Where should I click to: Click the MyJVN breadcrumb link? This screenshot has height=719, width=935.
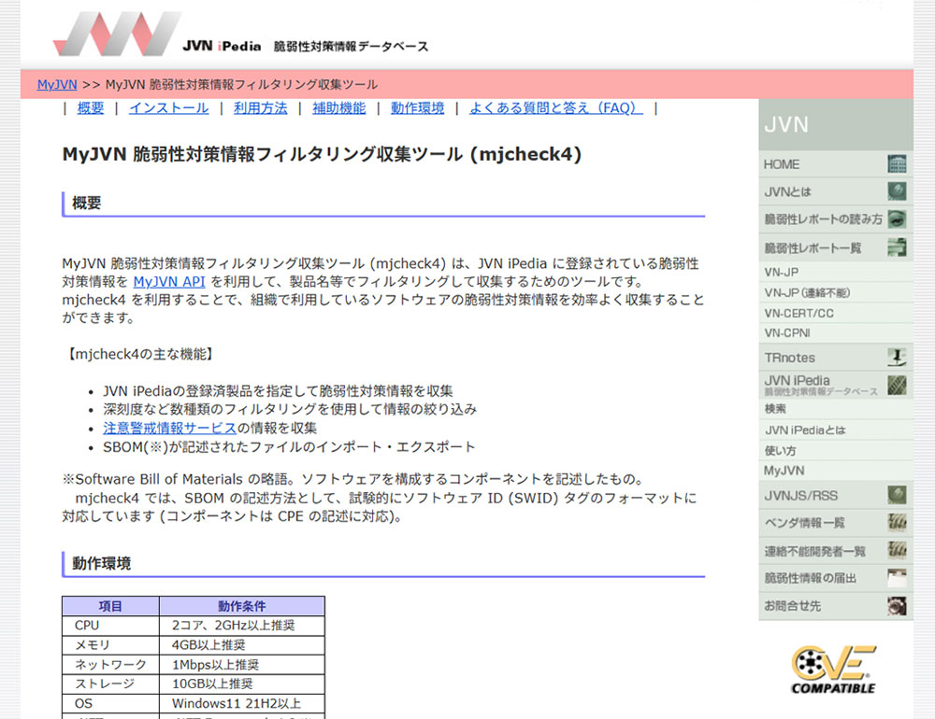[x=57, y=84]
